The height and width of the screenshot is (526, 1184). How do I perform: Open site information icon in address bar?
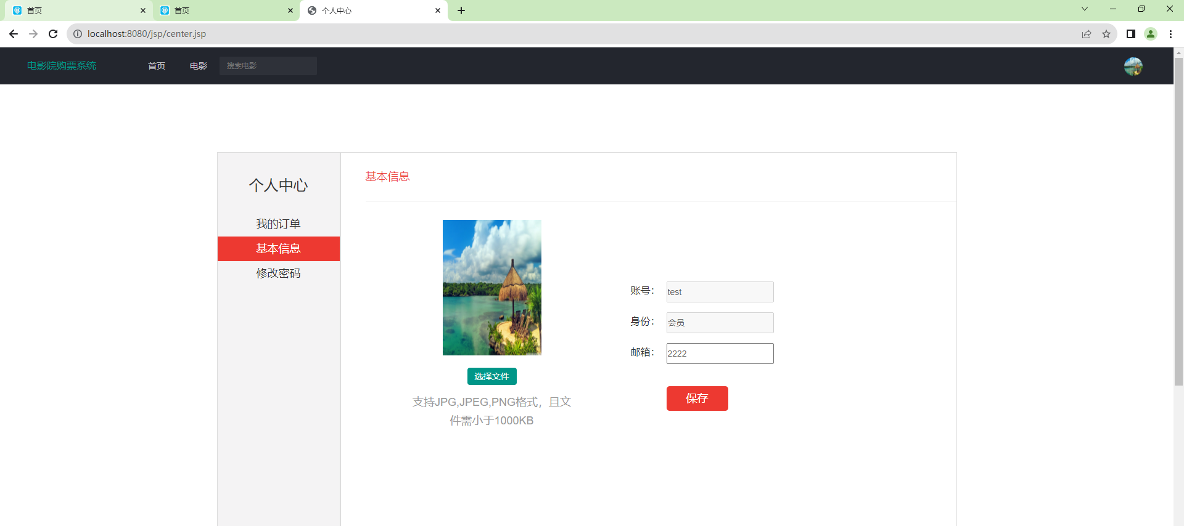(78, 34)
